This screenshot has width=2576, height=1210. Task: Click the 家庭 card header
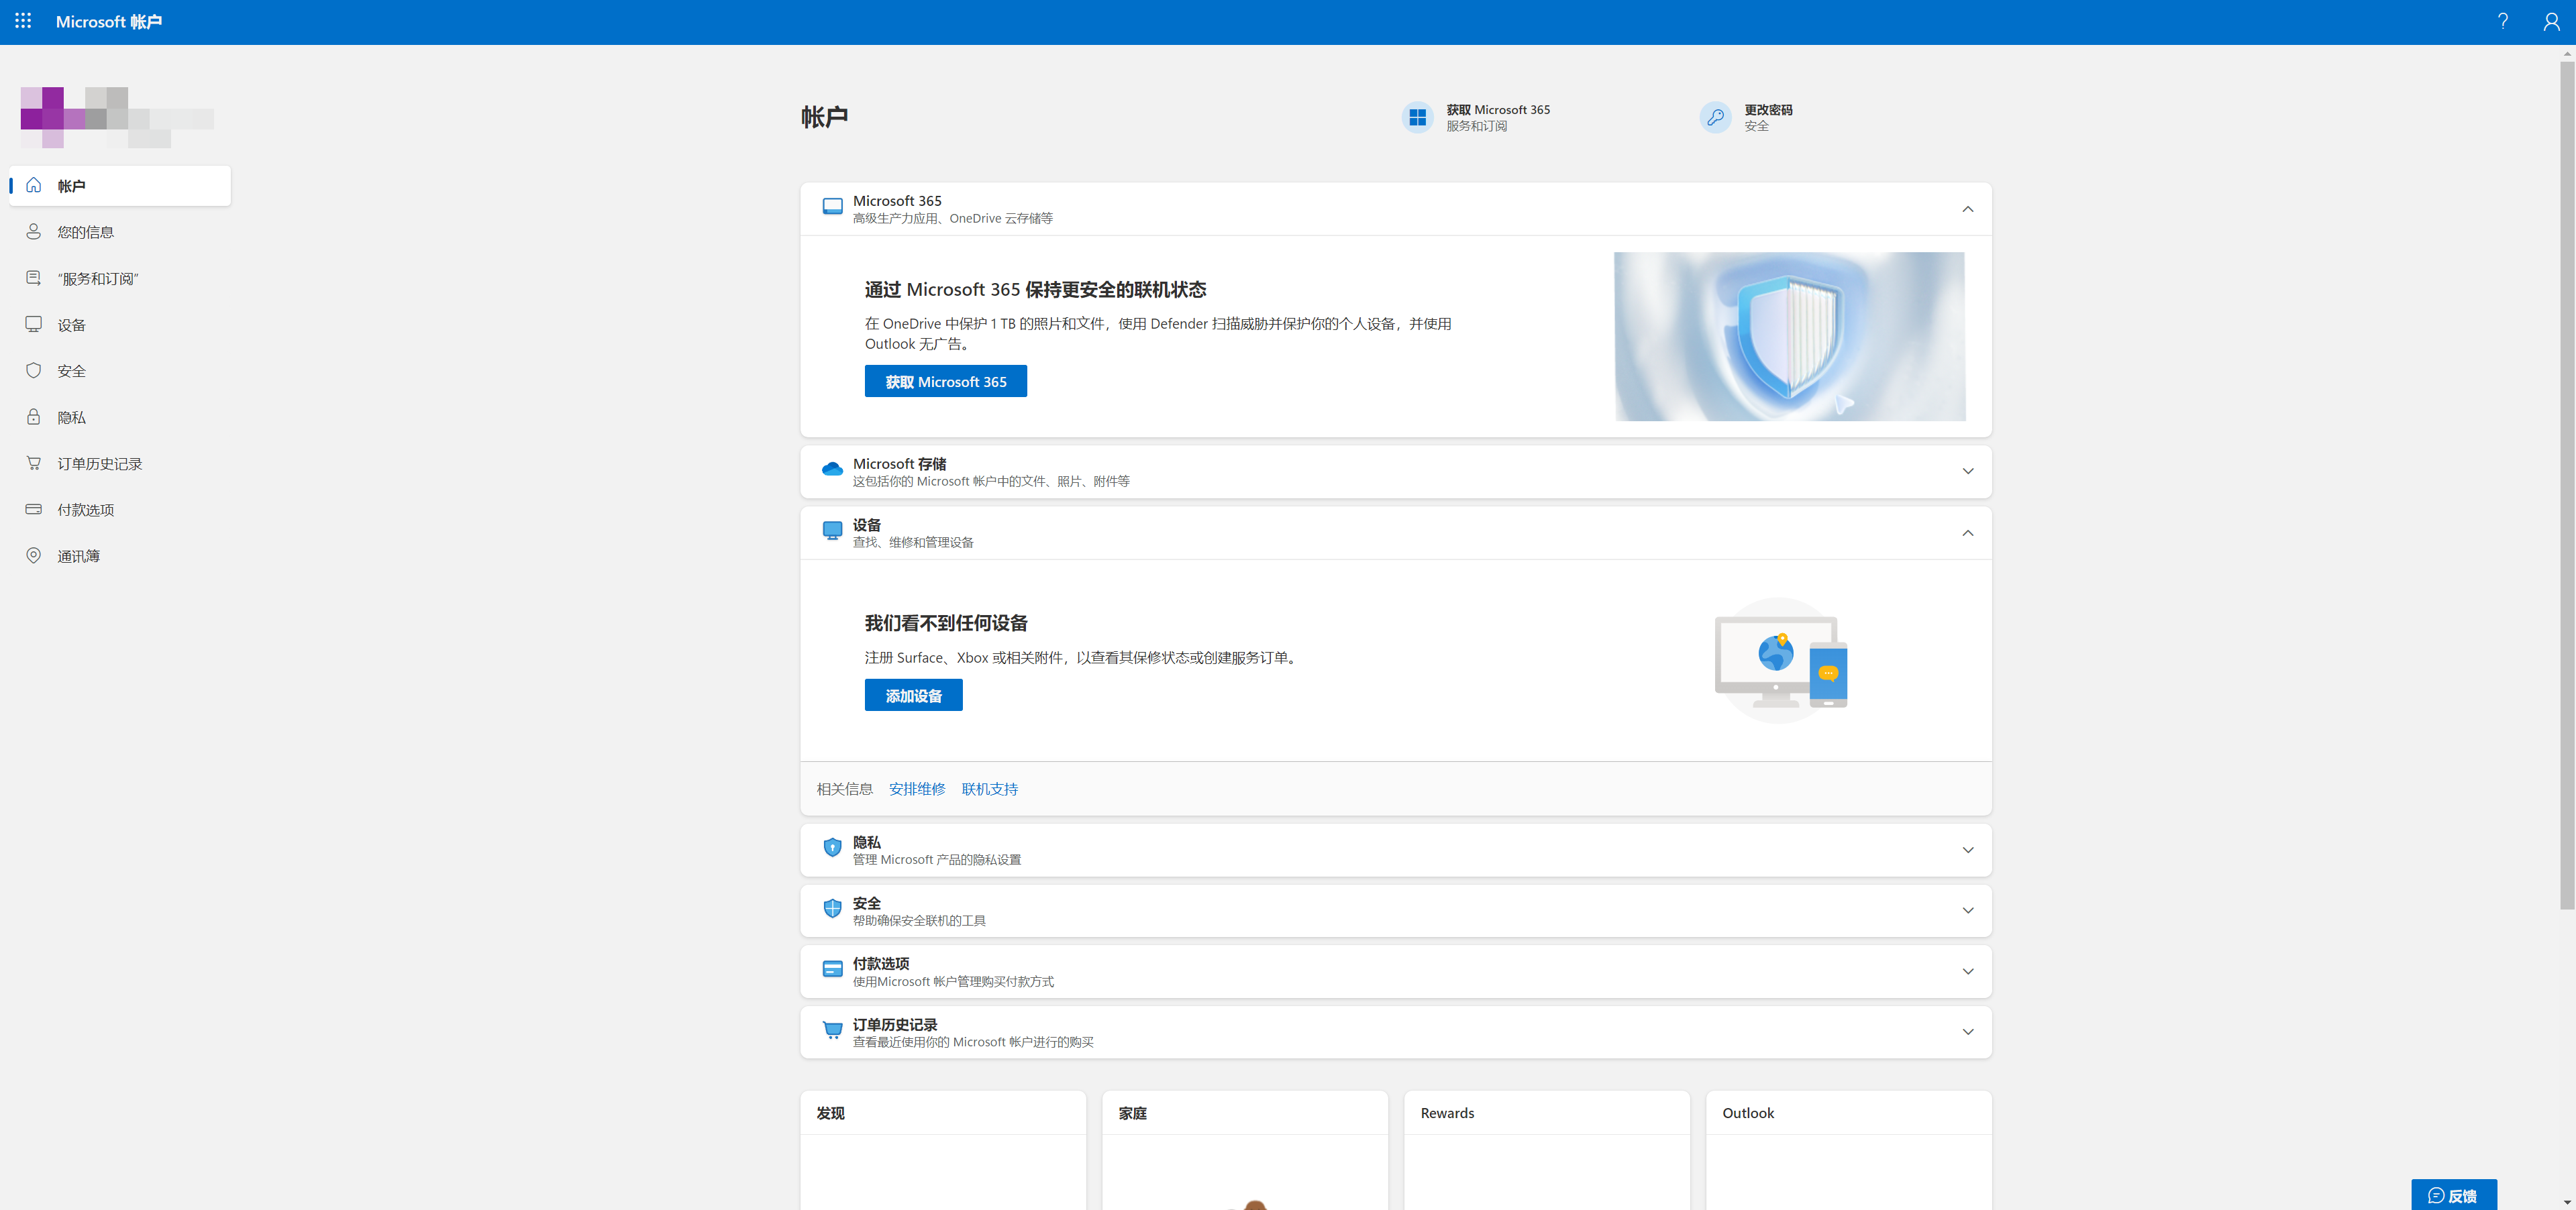pyautogui.click(x=1245, y=1113)
